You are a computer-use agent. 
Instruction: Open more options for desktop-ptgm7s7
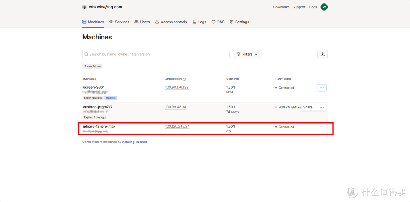pos(322,107)
